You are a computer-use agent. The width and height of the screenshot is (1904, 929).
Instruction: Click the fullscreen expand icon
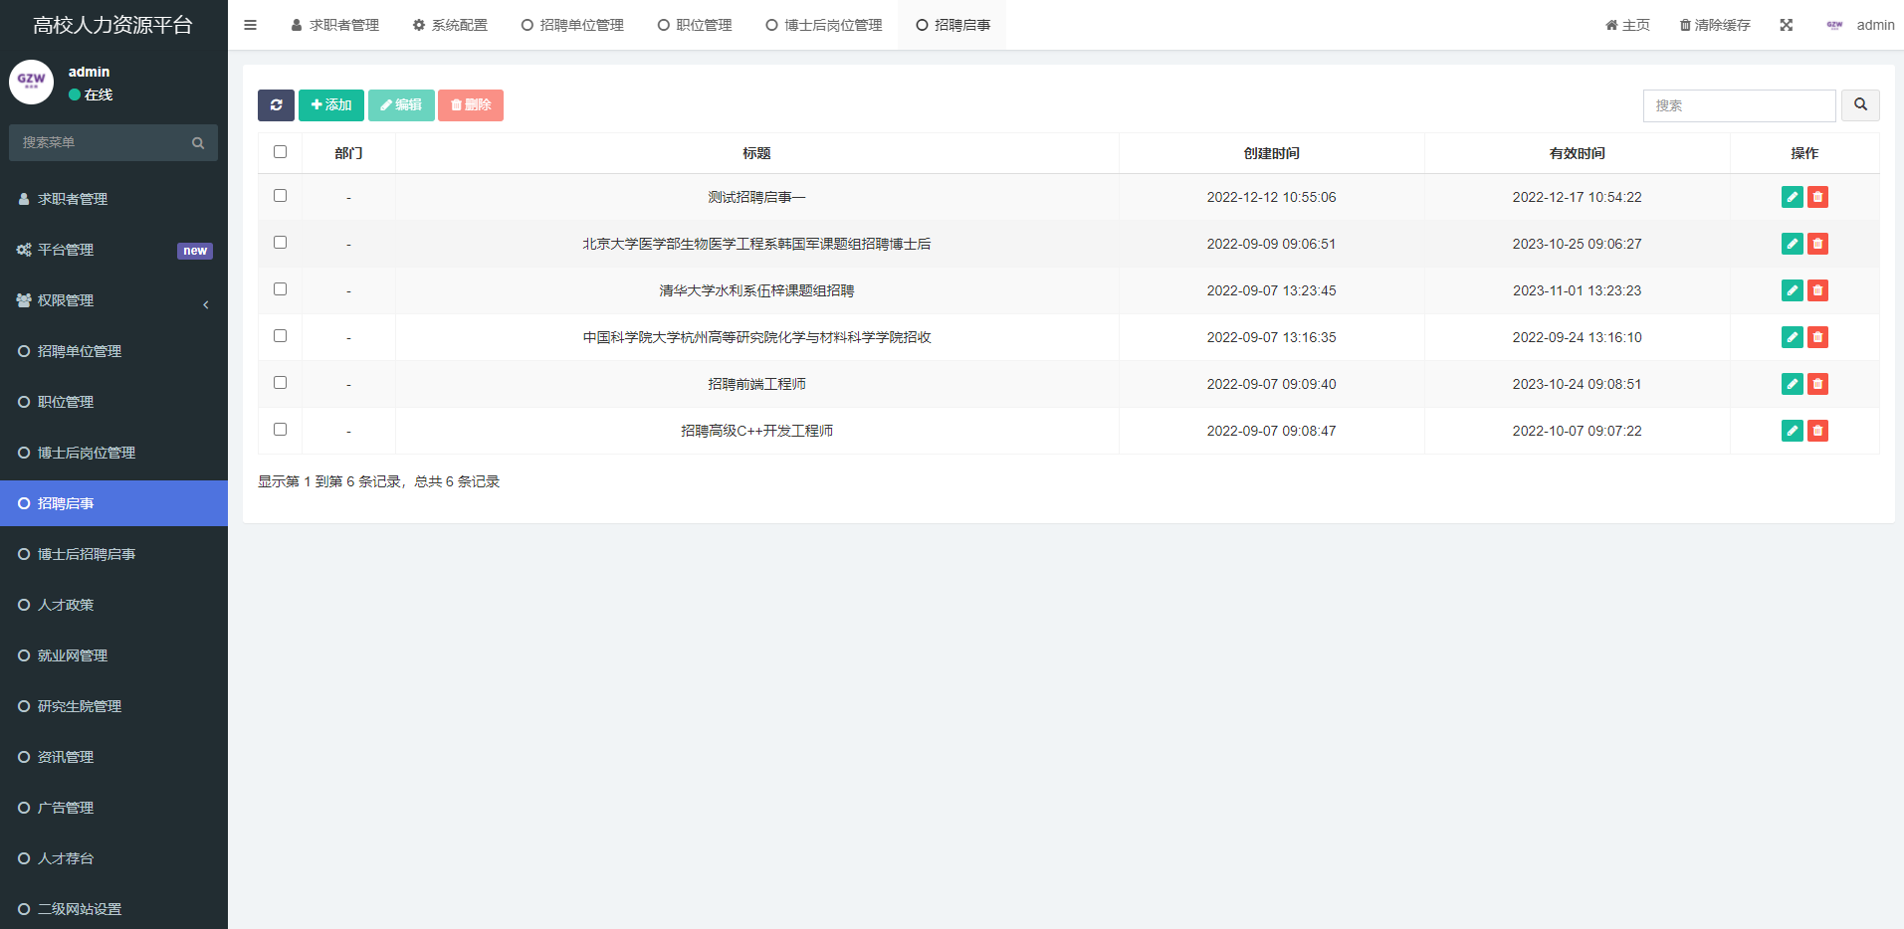point(1787,25)
